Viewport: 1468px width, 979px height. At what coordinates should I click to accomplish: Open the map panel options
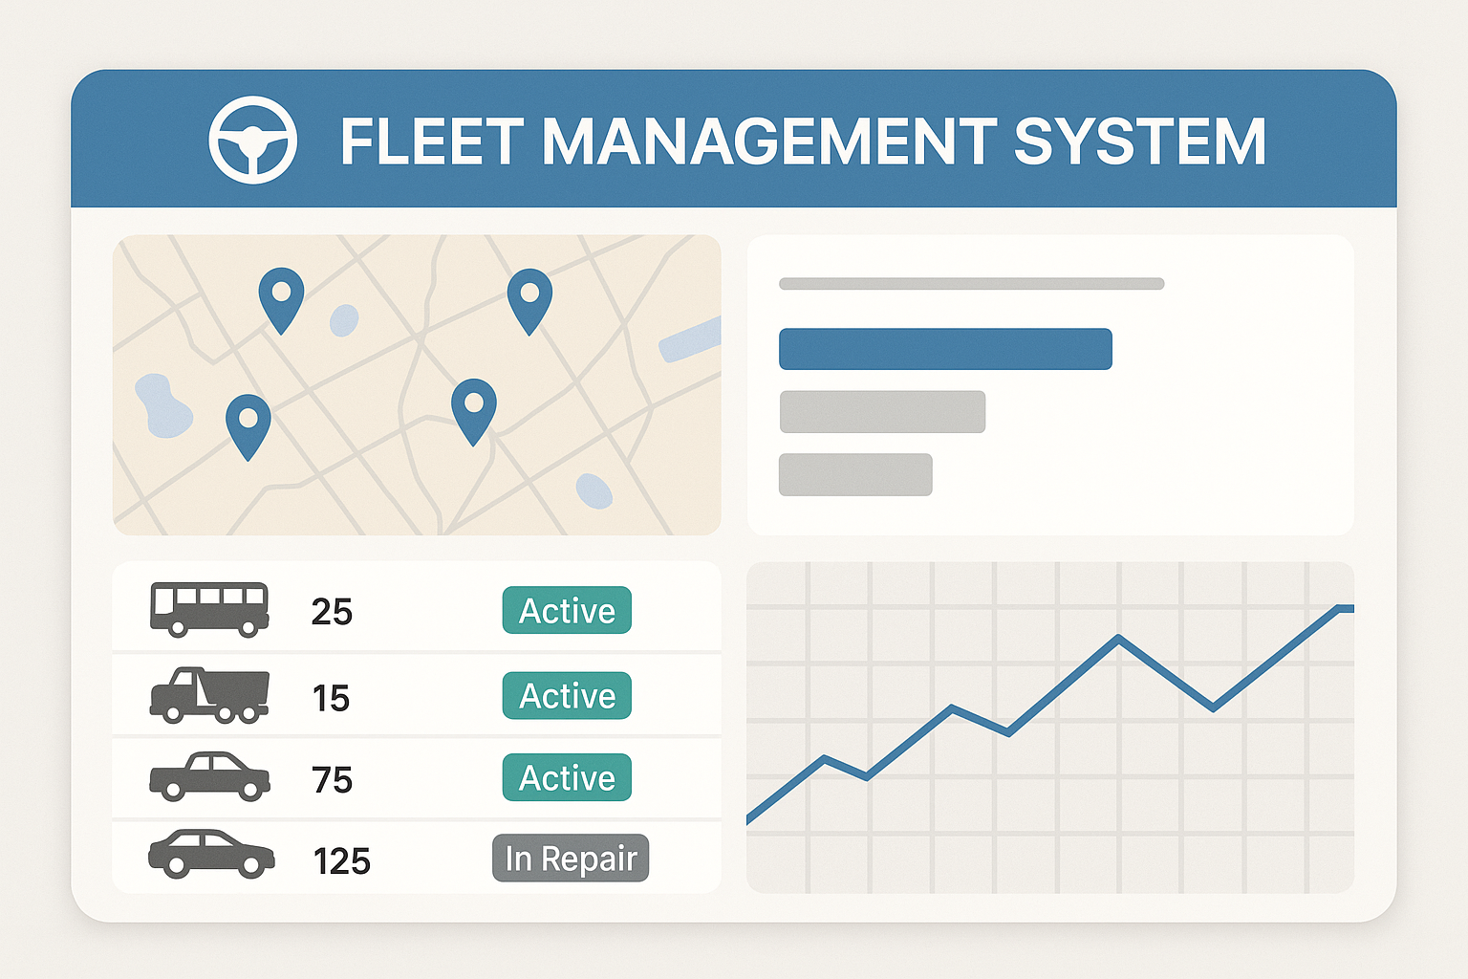click(x=417, y=383)
